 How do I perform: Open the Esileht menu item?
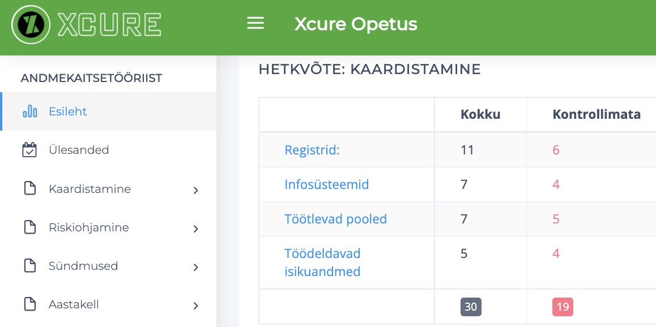[x=68, y=111]
